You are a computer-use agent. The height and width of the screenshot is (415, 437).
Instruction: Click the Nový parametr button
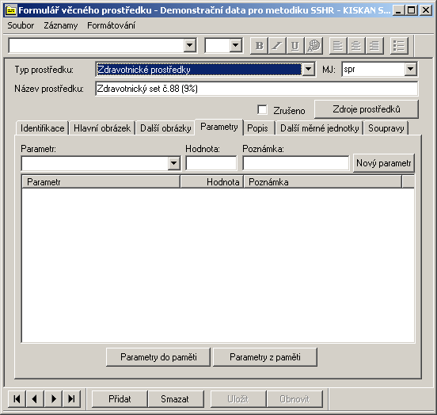click(x=384, y=163)
